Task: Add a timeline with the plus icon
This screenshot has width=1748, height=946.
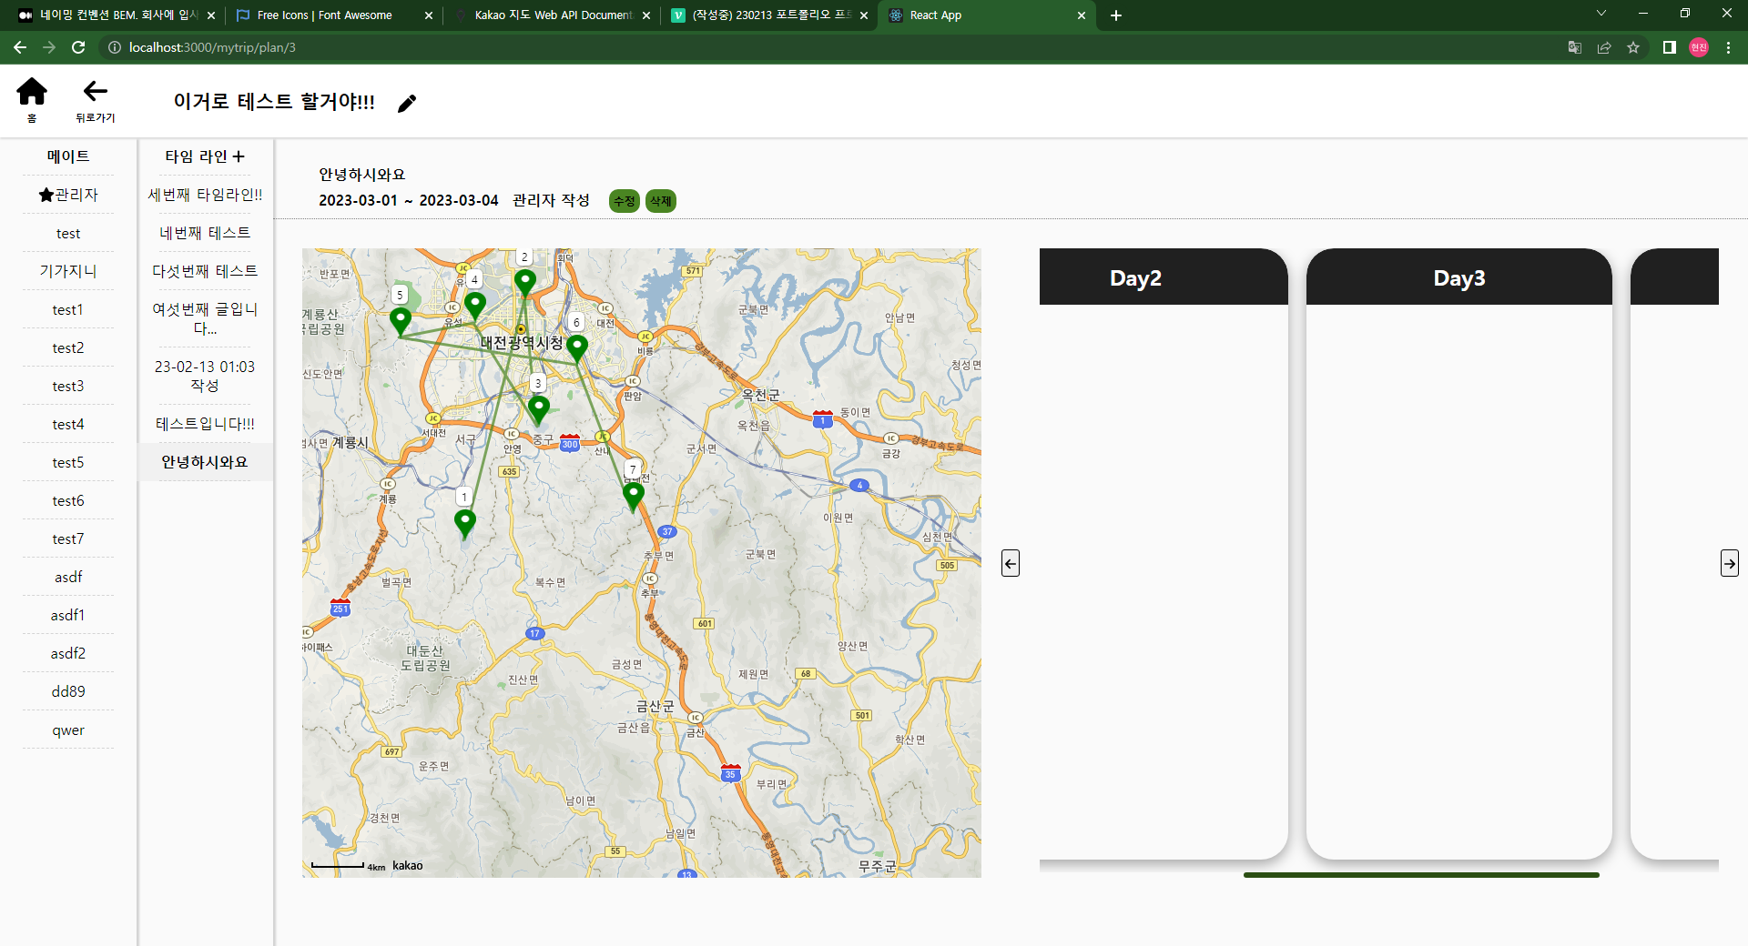Action: click(239, 156)
